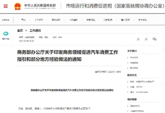Share the article via WeChat icon
This screenshot has width=165, height=113.
coord(154,39)
